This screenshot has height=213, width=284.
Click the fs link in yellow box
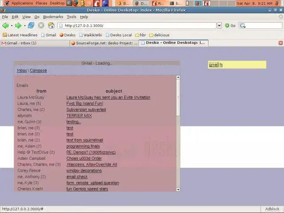coord(221,65)
